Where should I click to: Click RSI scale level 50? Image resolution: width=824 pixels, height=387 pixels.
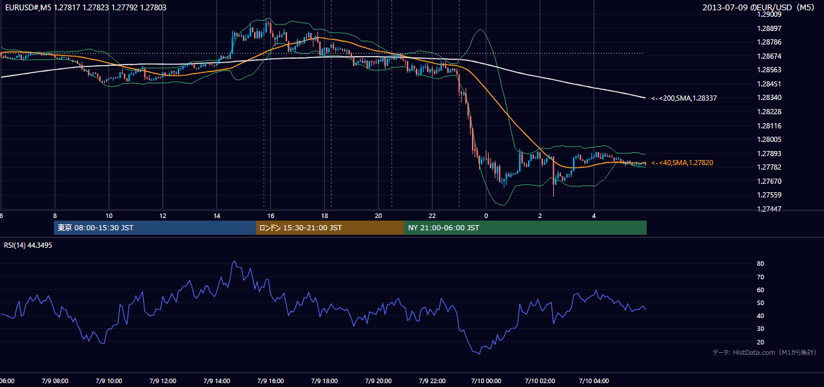[760, 303]
